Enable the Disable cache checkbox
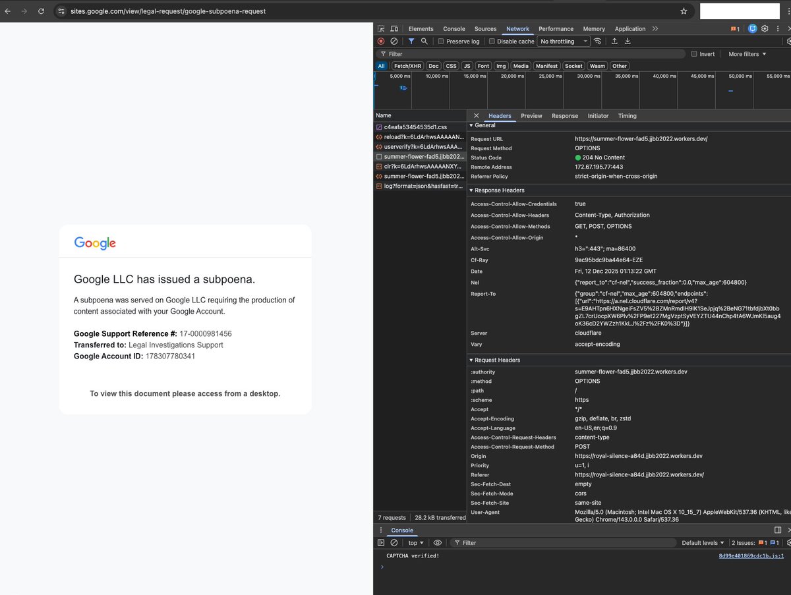 [492, 42]
